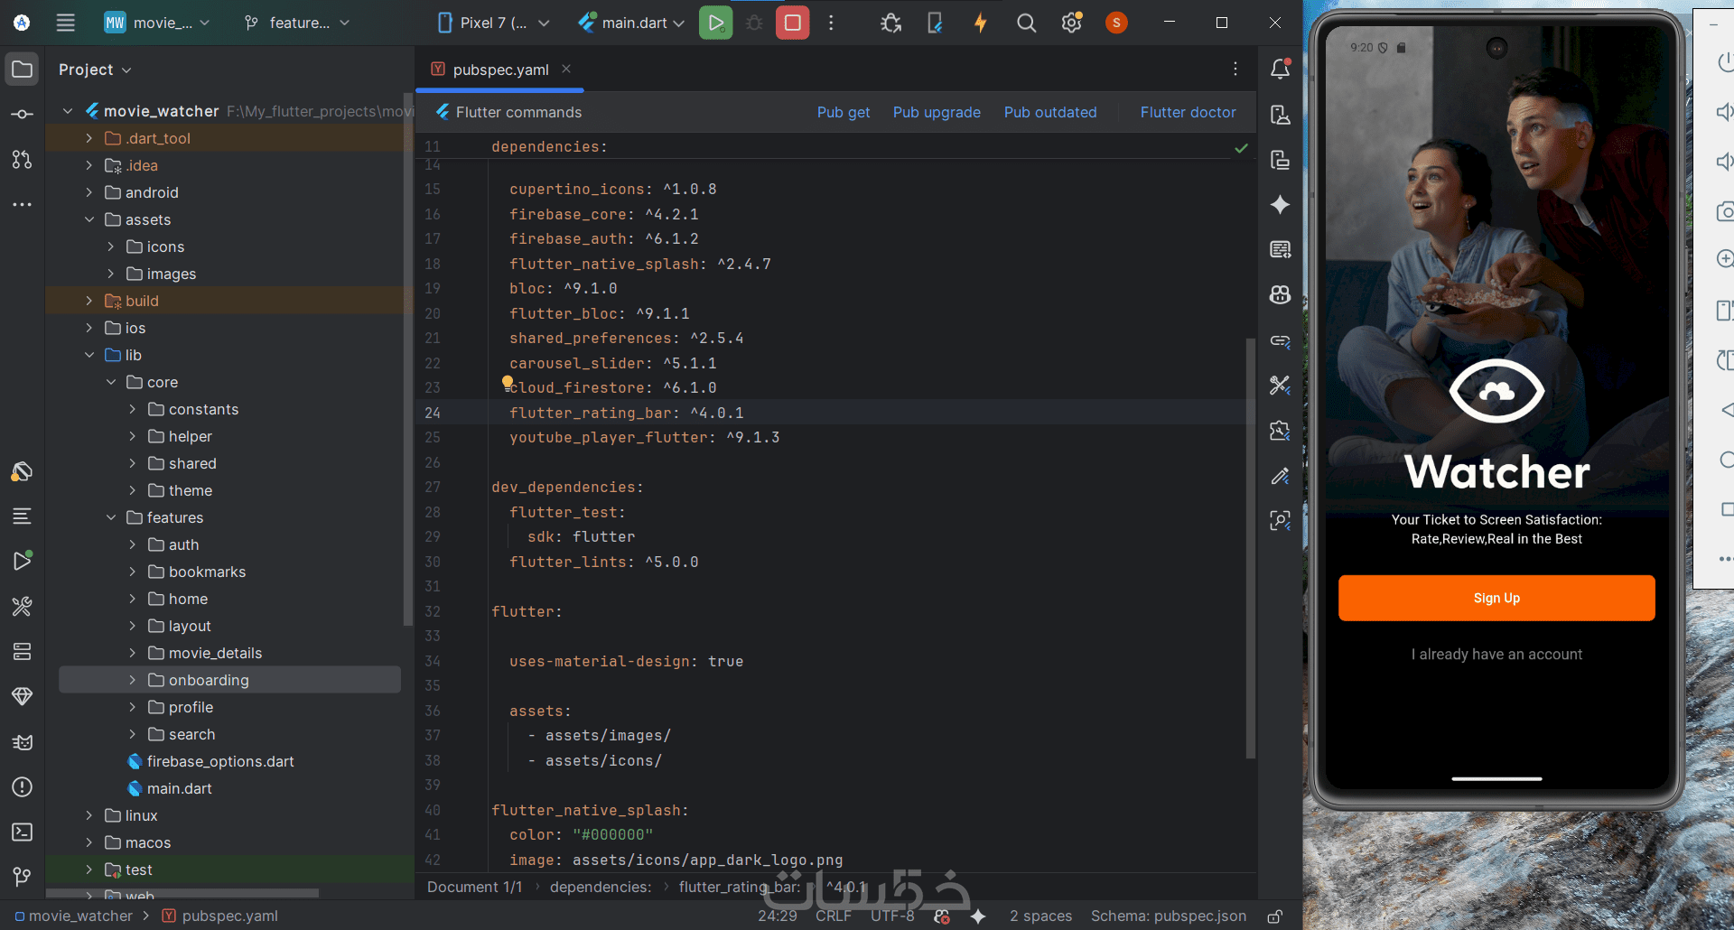
Task: Toggle read-only lock in status bar
Action: pyautogui.click(x=1275, y=916)
